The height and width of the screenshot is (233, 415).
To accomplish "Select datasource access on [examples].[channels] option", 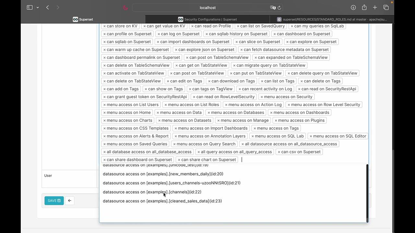I will tap(233, 192).
